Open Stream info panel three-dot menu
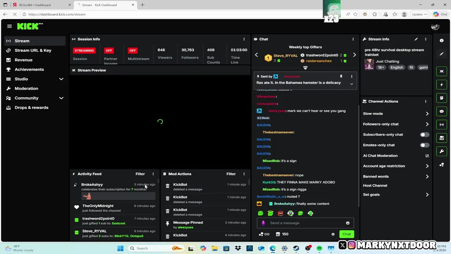Screen dimensions: 451x254 coord(426,39)
